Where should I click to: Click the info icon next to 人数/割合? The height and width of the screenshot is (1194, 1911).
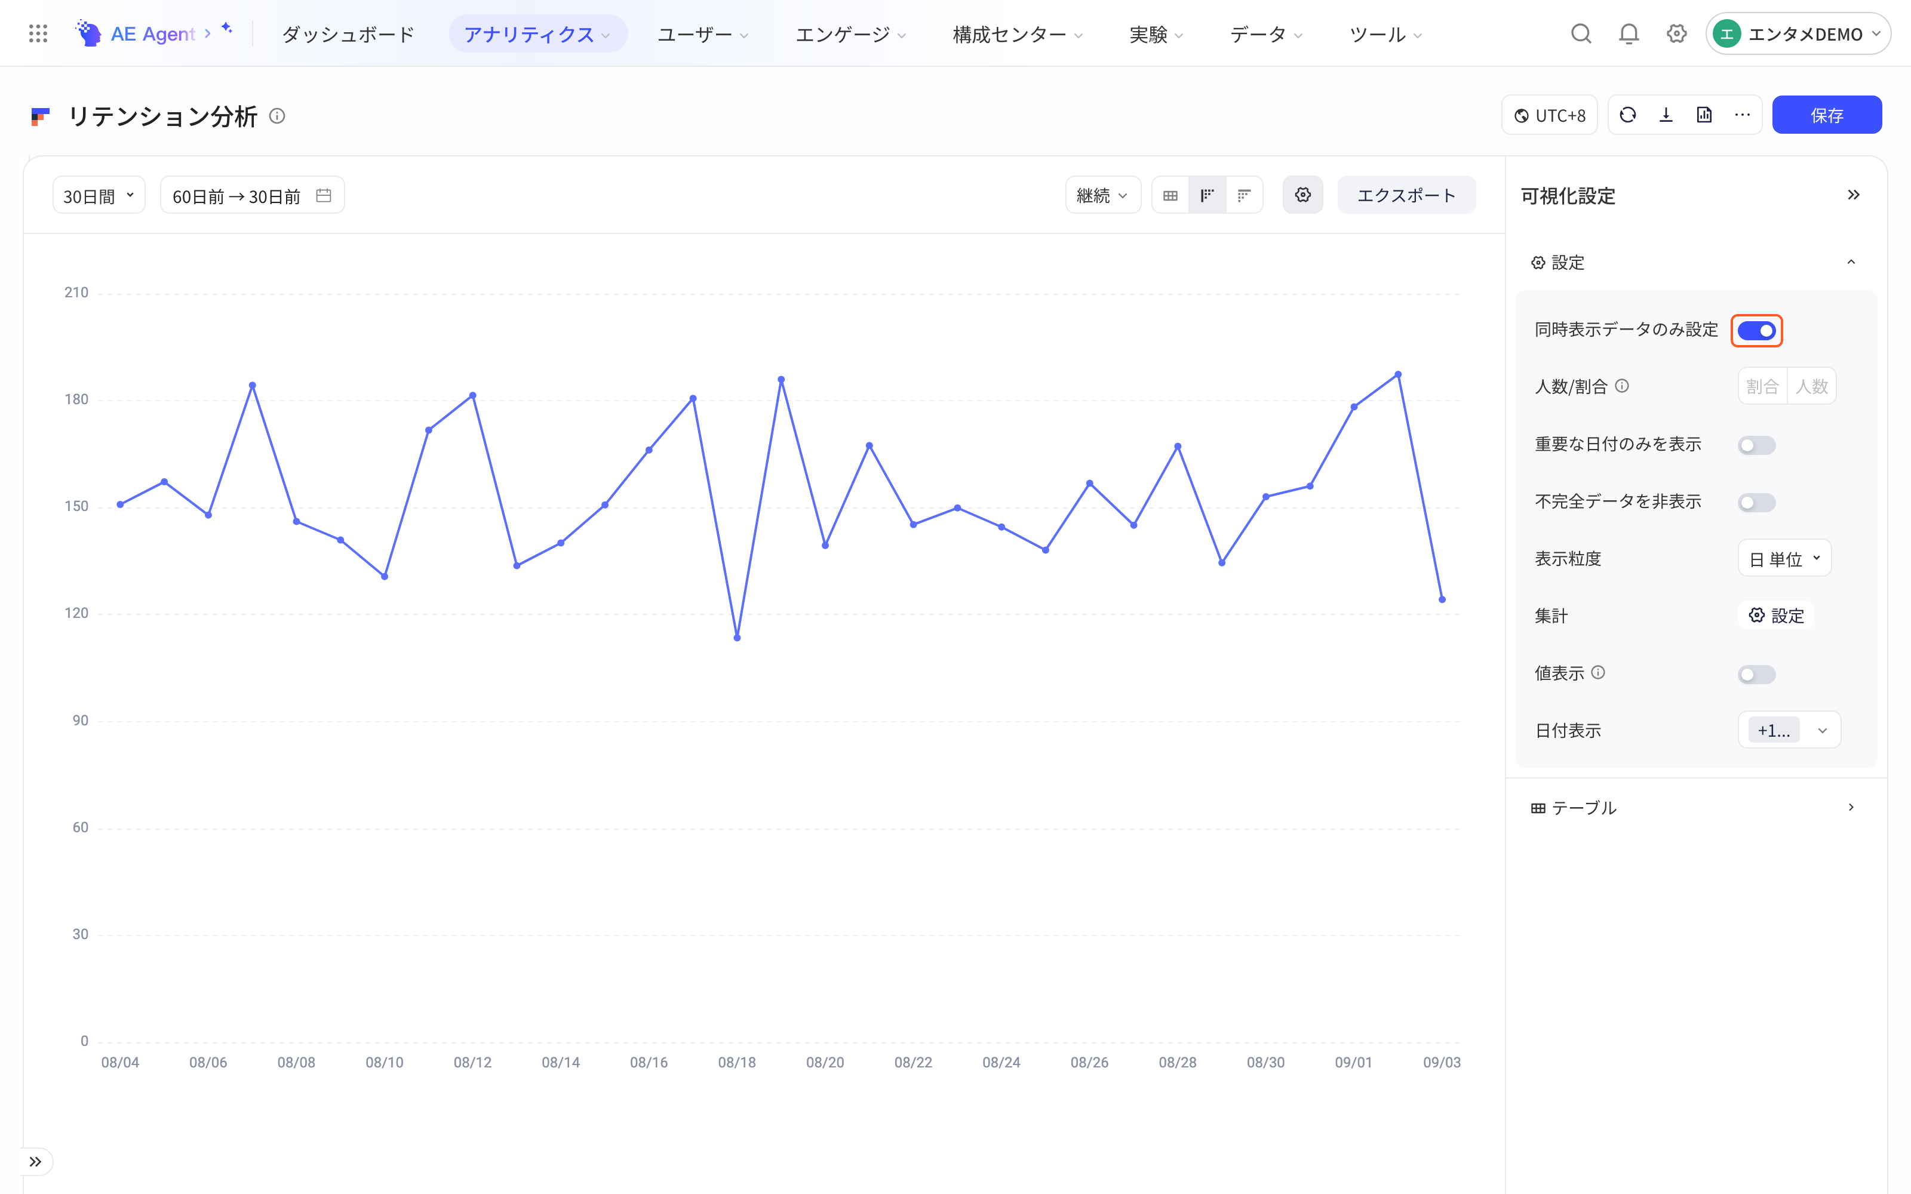point(1622,386)
